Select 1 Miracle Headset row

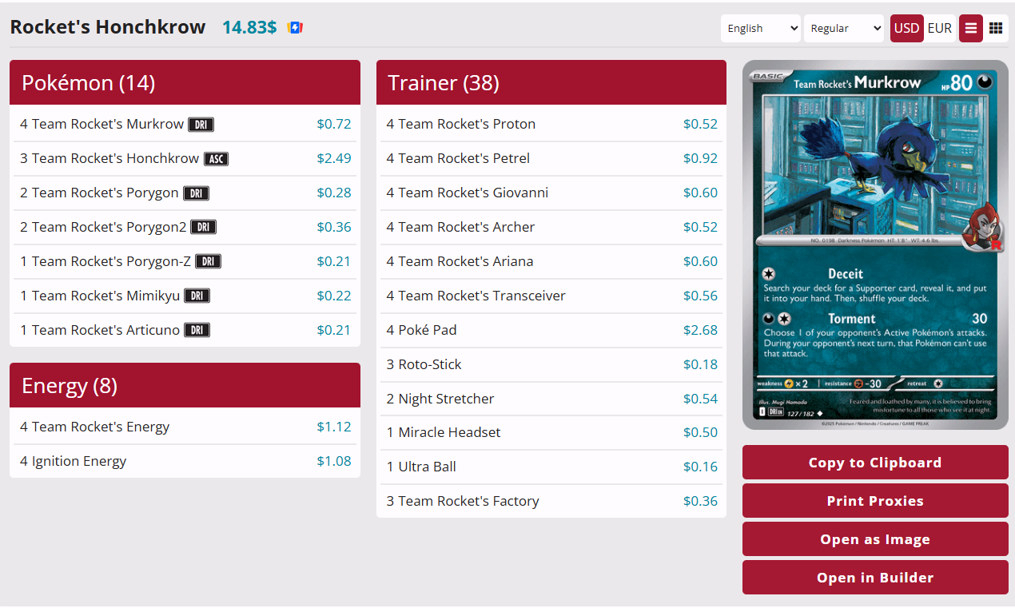tap(551, 433)
